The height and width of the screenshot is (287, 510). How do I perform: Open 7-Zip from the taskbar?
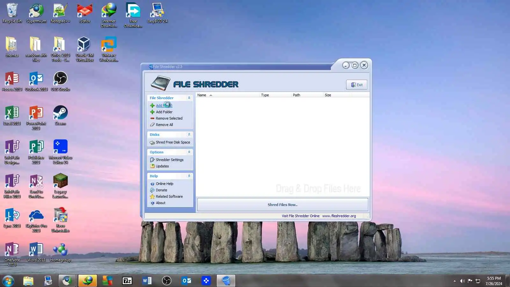pos(127,281)
